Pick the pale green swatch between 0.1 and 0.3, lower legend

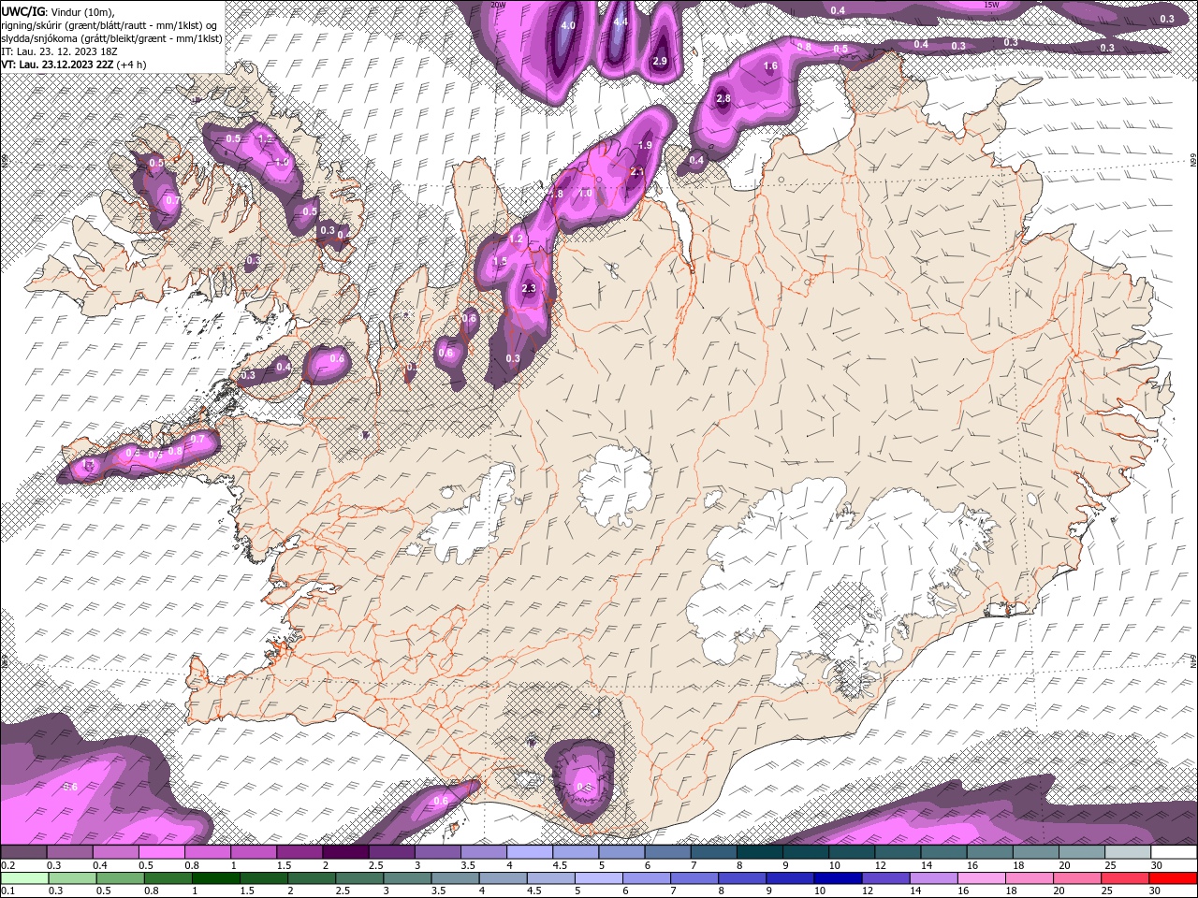pos(24,878)
